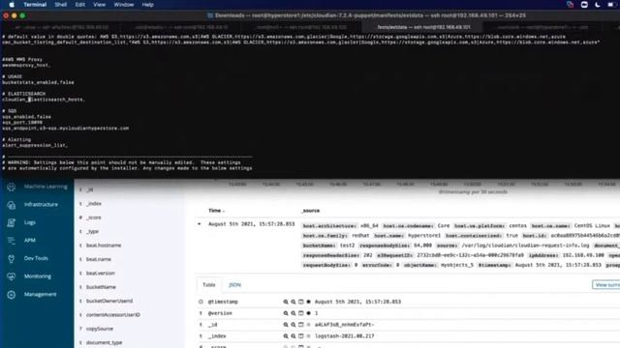The image size is (620, 348).
Task: Toggle column for @timestamp in table
Action: point(301,302)
